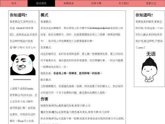Click the 无语 cartoon character image
Image resolution: width=165 pixels, height=124 pixels.
(149, 67)
